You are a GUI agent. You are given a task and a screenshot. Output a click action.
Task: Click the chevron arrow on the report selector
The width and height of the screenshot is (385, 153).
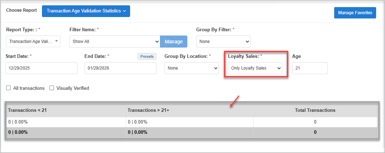click(x=125, y=11)
